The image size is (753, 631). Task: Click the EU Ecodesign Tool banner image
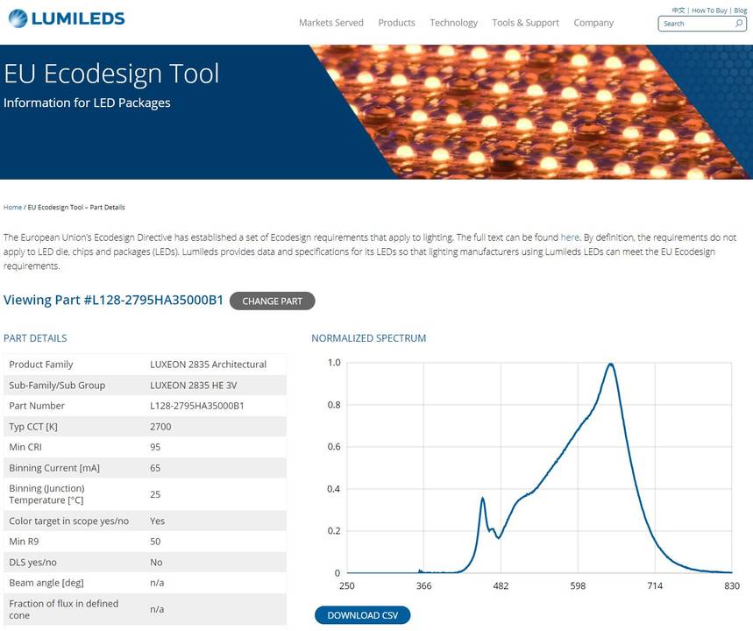[529, 112]
